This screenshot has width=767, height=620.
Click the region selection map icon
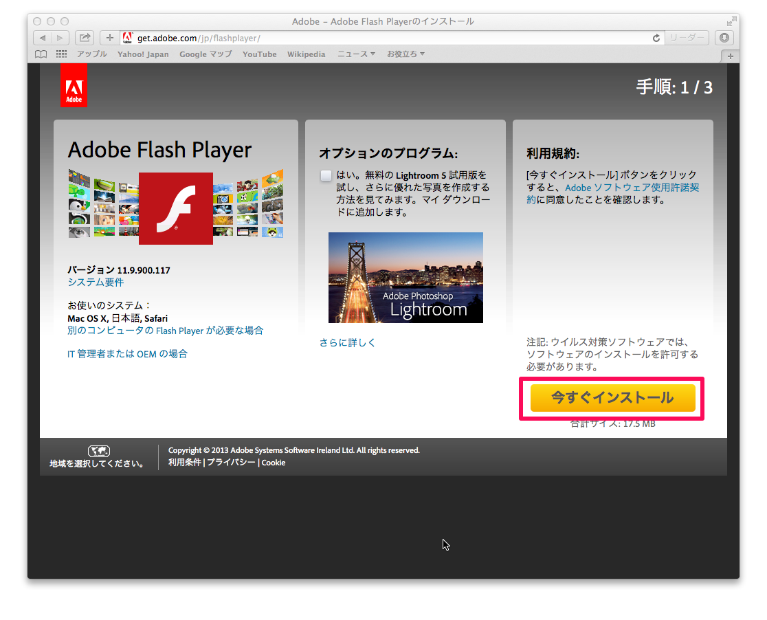click(x=99, y=451)
